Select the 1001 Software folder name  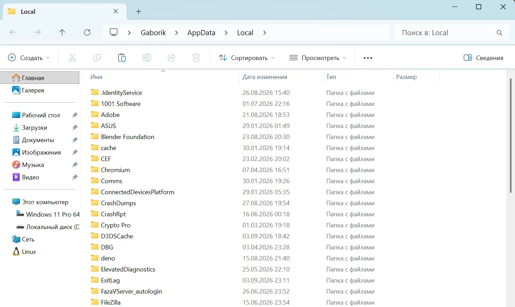click(x=121, y=104)
